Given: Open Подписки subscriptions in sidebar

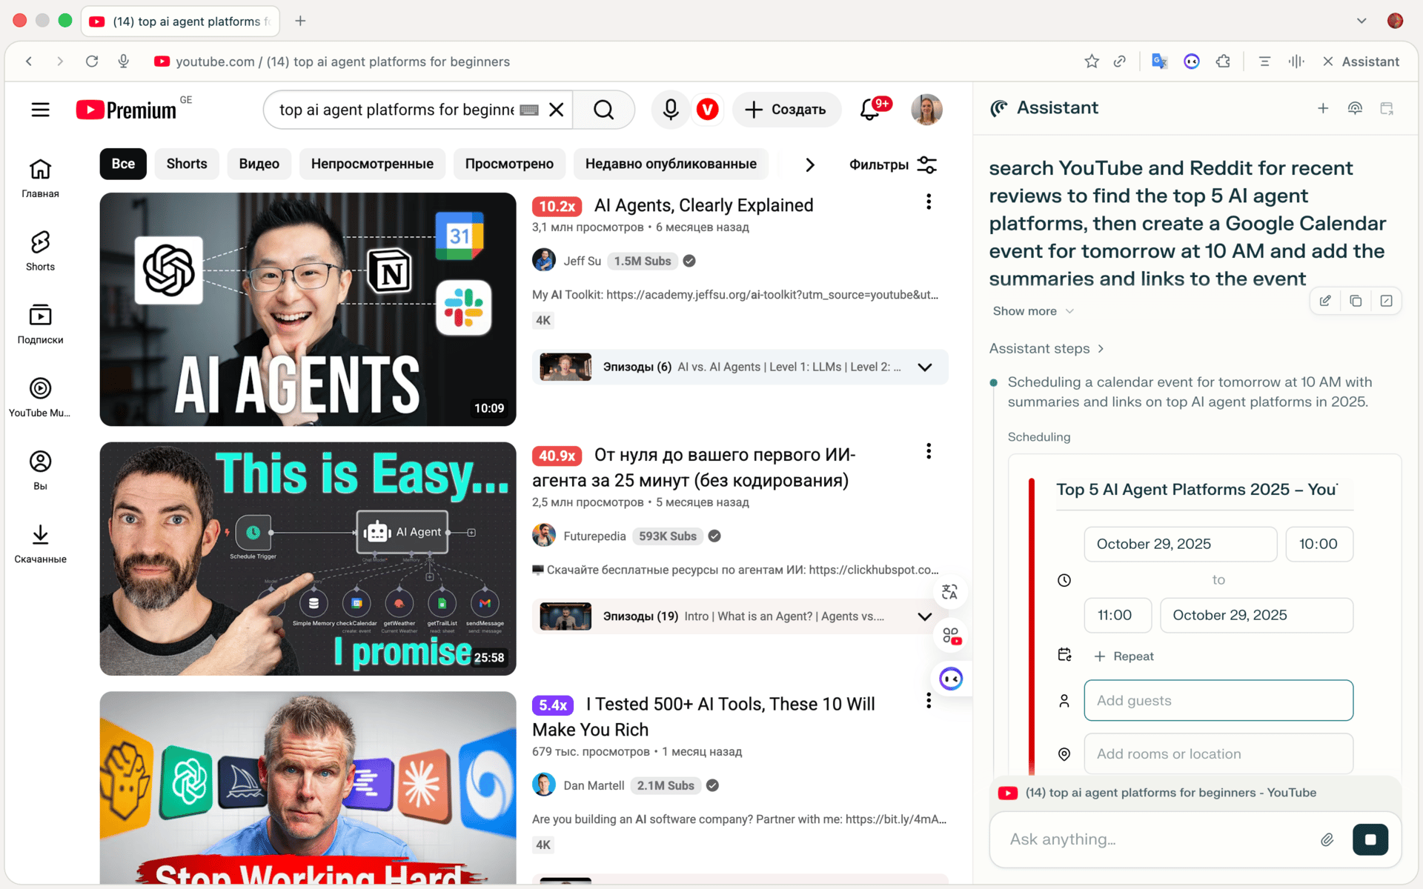Looking at the screenshot, I should [x=40, y=324].
